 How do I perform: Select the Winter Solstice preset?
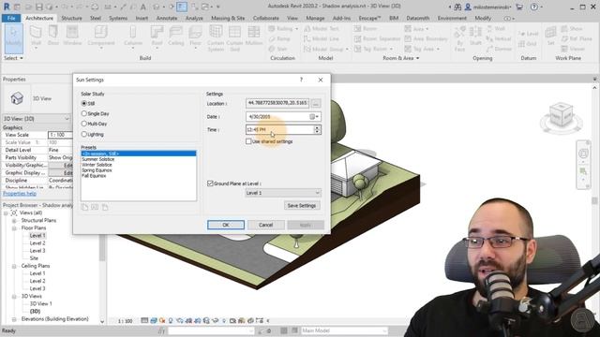pos(97,165)
